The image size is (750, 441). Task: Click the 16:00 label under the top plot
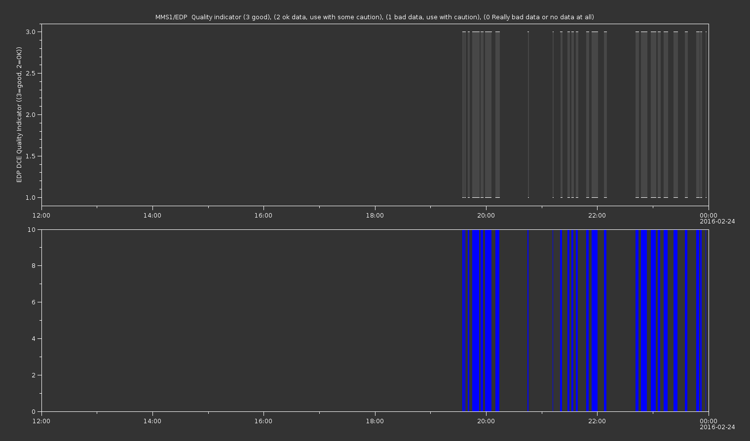click(x=263, y=215)
